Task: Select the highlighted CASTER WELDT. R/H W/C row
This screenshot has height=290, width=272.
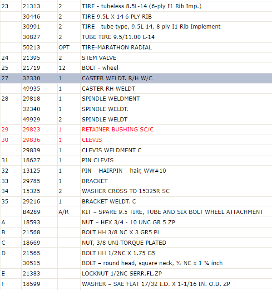Action: click(136, 78)
